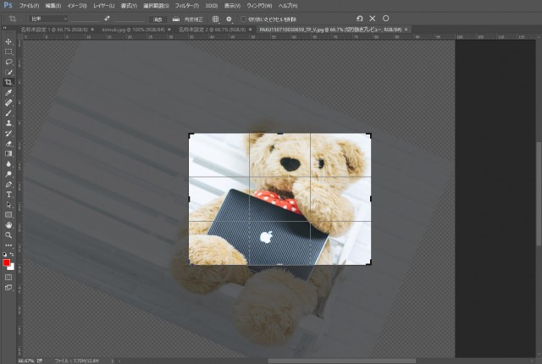542x364 pixels.
Task: Cancel the crop operation
Action: point(373,18)
